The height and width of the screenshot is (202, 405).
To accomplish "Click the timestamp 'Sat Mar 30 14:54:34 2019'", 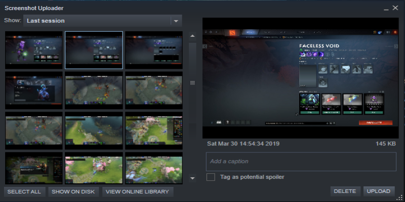I will click(243, 144).
